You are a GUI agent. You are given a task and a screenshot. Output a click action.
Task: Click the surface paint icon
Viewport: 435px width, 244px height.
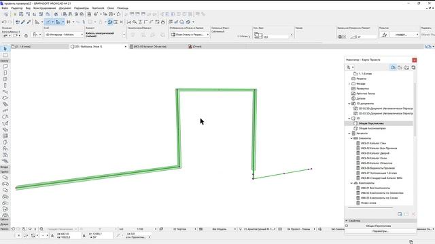click(384, 35)
